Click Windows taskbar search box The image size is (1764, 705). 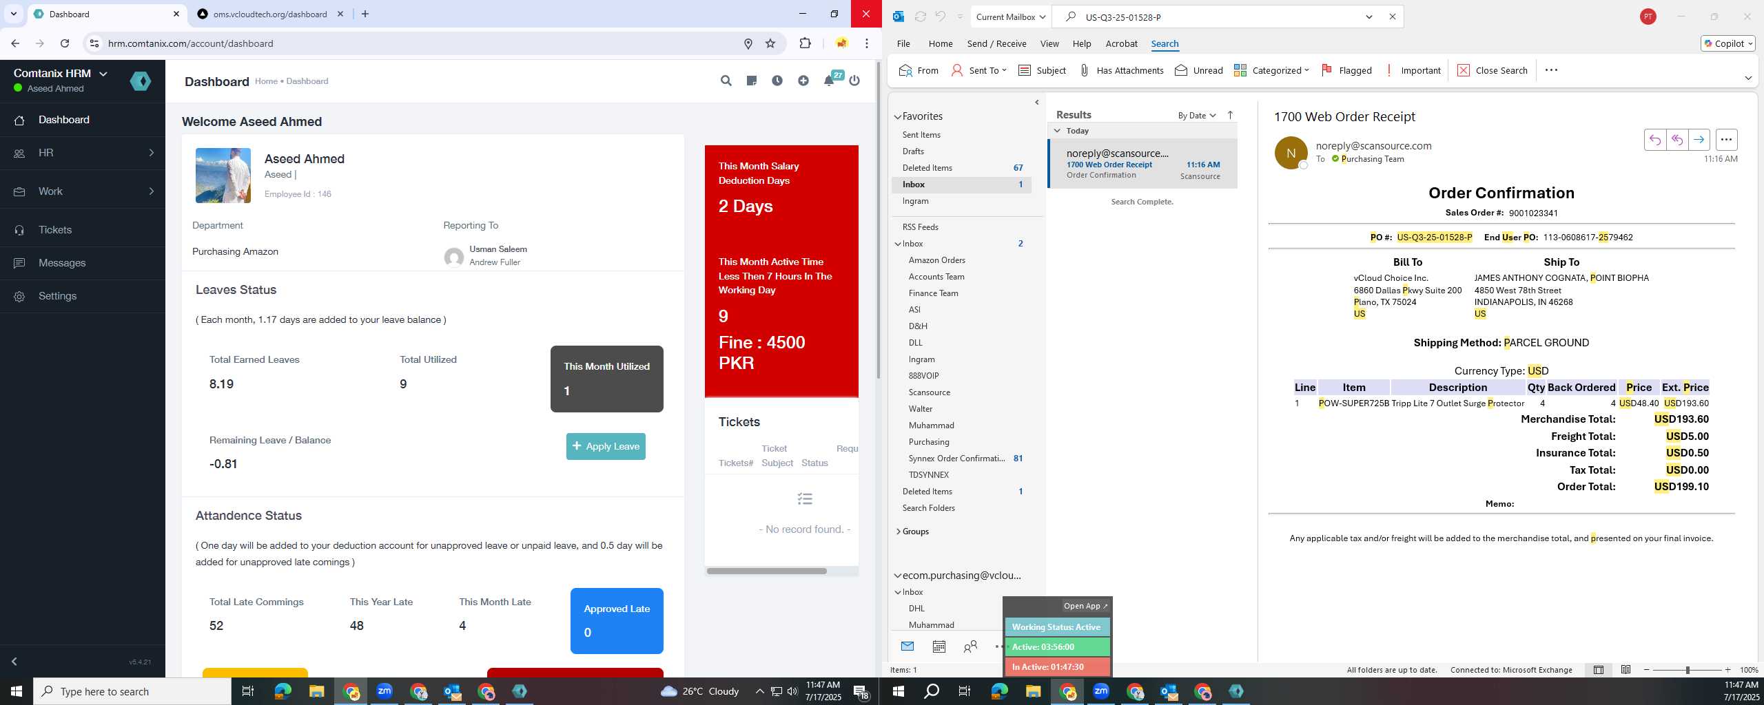(132, 691)
